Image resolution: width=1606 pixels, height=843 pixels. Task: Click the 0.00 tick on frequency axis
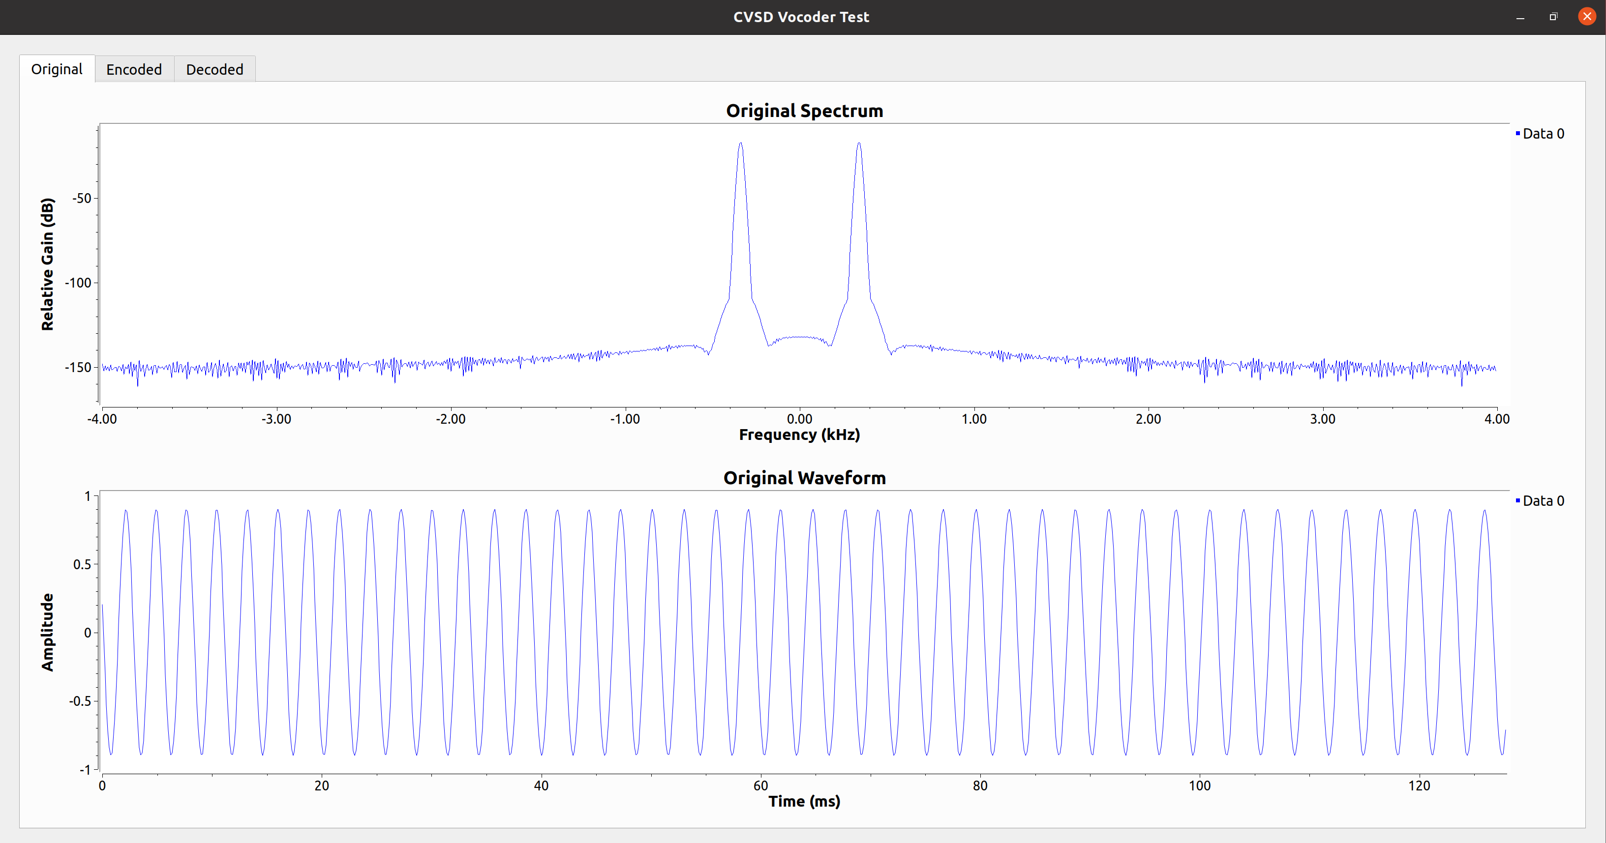pyautogui.click(x=799, y=419)
